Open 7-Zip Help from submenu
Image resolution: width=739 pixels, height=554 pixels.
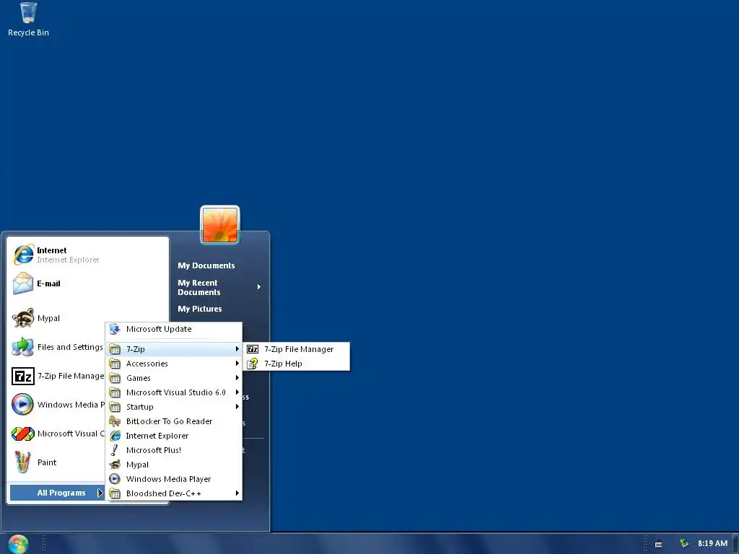click(297, 364)
